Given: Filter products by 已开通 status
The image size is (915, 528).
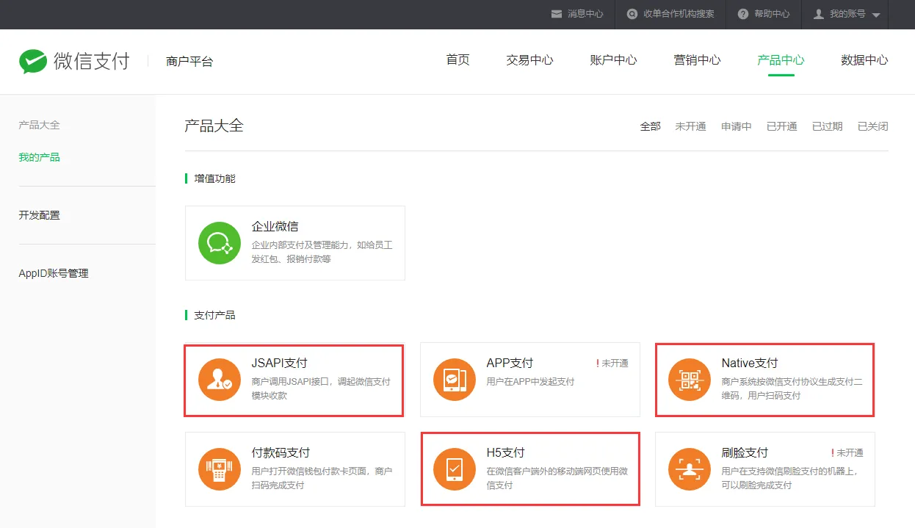Looking at the screenshot, I should tap(781, 126).
